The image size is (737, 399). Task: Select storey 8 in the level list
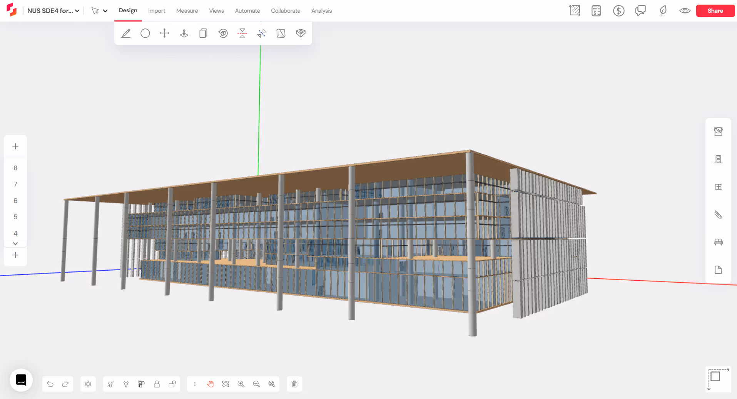pyautogui.click(x=15, y=168)
